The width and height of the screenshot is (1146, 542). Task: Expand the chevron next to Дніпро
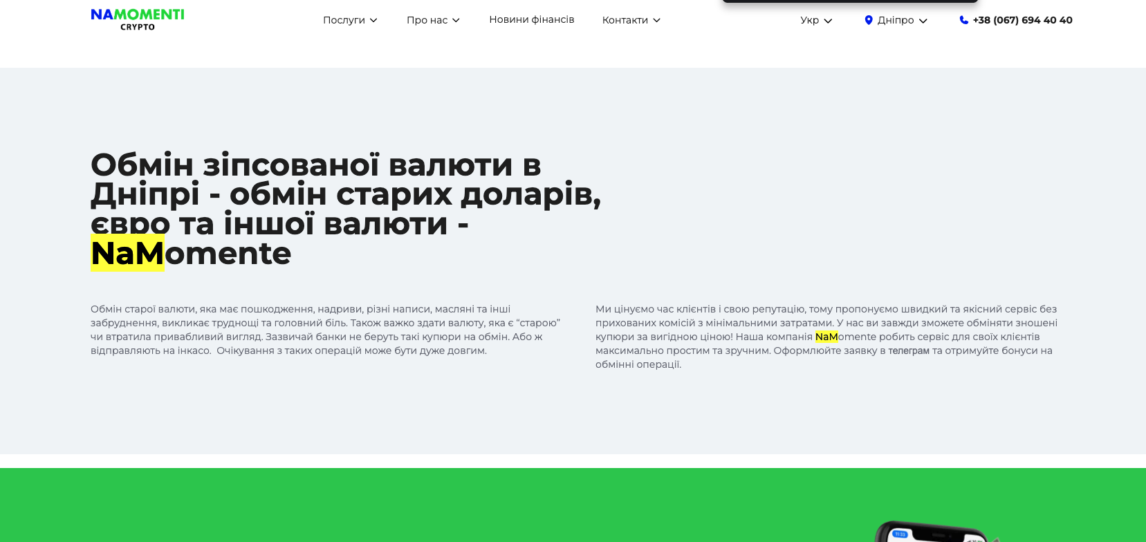tap(923, 21)
